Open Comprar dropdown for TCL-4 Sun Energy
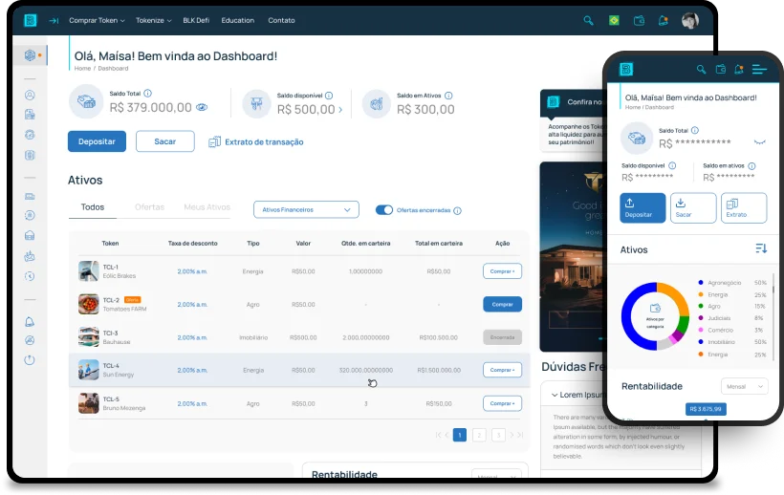Screen dimensions: 784x495 (502, 370)
